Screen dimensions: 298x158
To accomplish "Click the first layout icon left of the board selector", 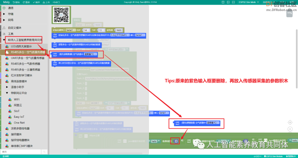I will (223, 2).
